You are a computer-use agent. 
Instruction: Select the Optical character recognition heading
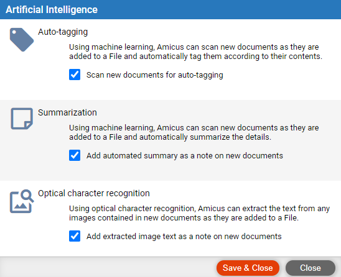coord(94,193)
